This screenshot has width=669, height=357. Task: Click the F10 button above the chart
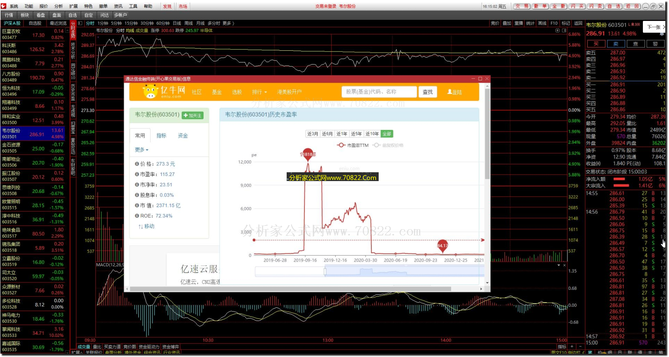(554, 23)
